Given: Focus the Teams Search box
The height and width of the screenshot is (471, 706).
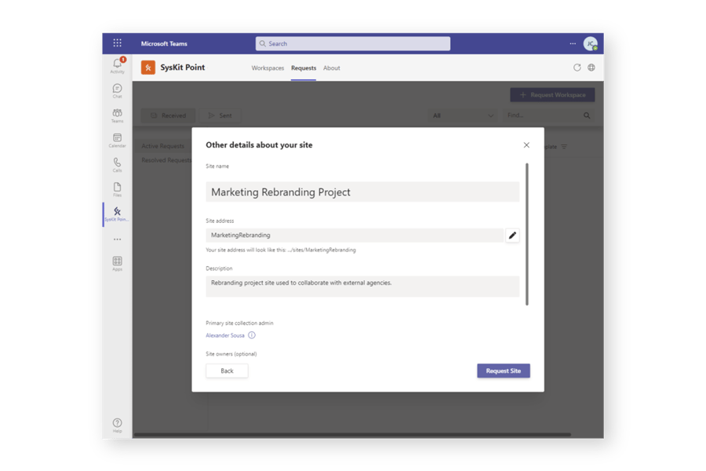Looking at the screenshot, I should coord(353,44).
